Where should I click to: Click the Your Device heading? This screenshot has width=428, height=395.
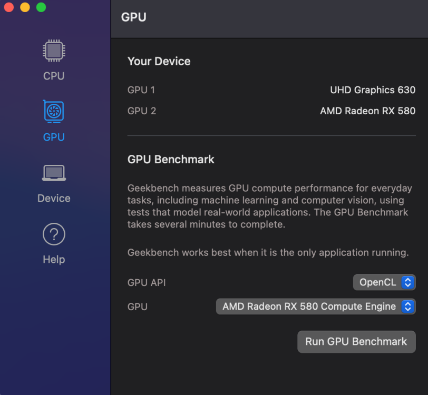[159, 62]
